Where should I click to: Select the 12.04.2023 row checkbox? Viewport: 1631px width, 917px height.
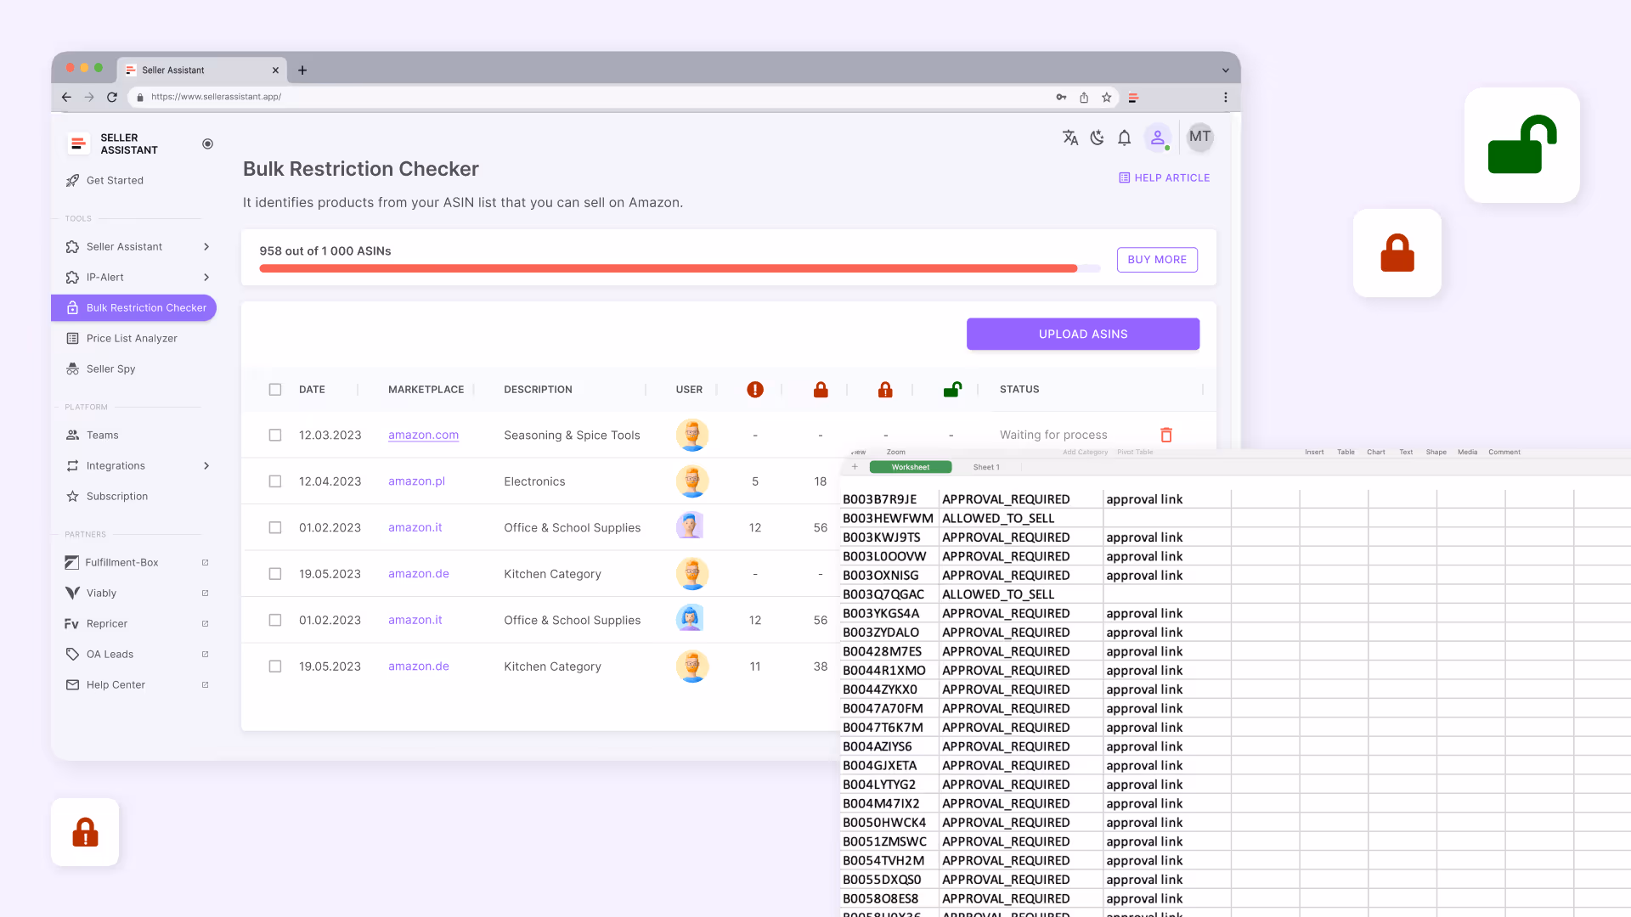(274, 481)
